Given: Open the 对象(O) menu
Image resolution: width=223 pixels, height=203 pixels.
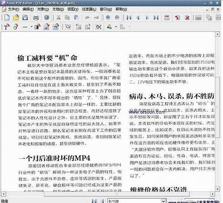Looking at the screenshot, I should (43, 9).
